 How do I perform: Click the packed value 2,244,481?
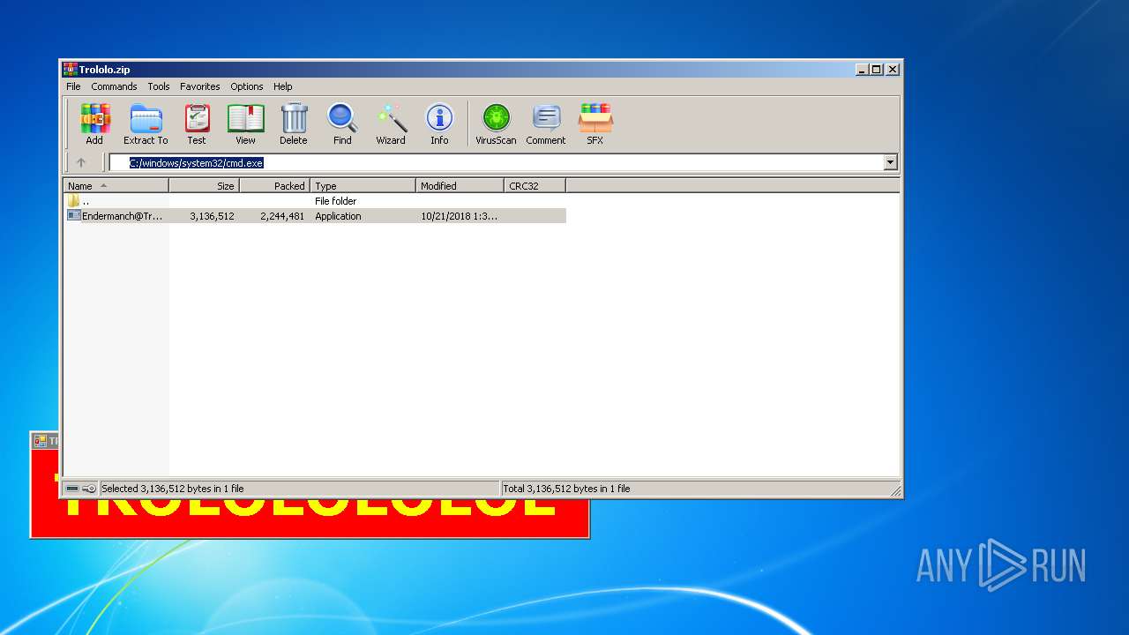[282, 216]
